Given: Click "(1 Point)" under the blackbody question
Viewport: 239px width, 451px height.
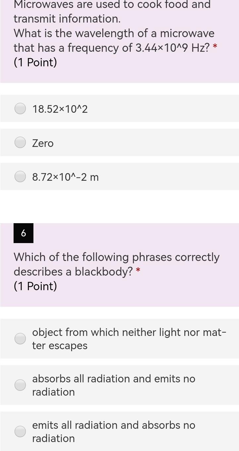Looking at the screenshot, I should (x=35, y=286).
